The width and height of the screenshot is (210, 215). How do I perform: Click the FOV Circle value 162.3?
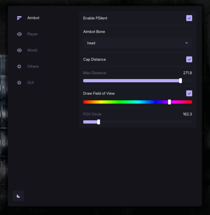point(187,114)
